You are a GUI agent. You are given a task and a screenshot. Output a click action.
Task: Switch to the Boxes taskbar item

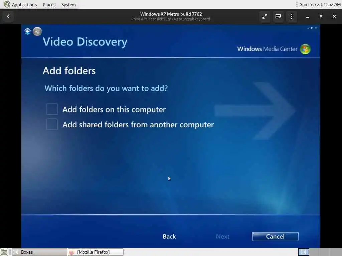[x=39, y=252]
